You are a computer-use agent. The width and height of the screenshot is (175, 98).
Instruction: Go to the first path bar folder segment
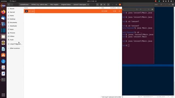[x=24, y=5]
